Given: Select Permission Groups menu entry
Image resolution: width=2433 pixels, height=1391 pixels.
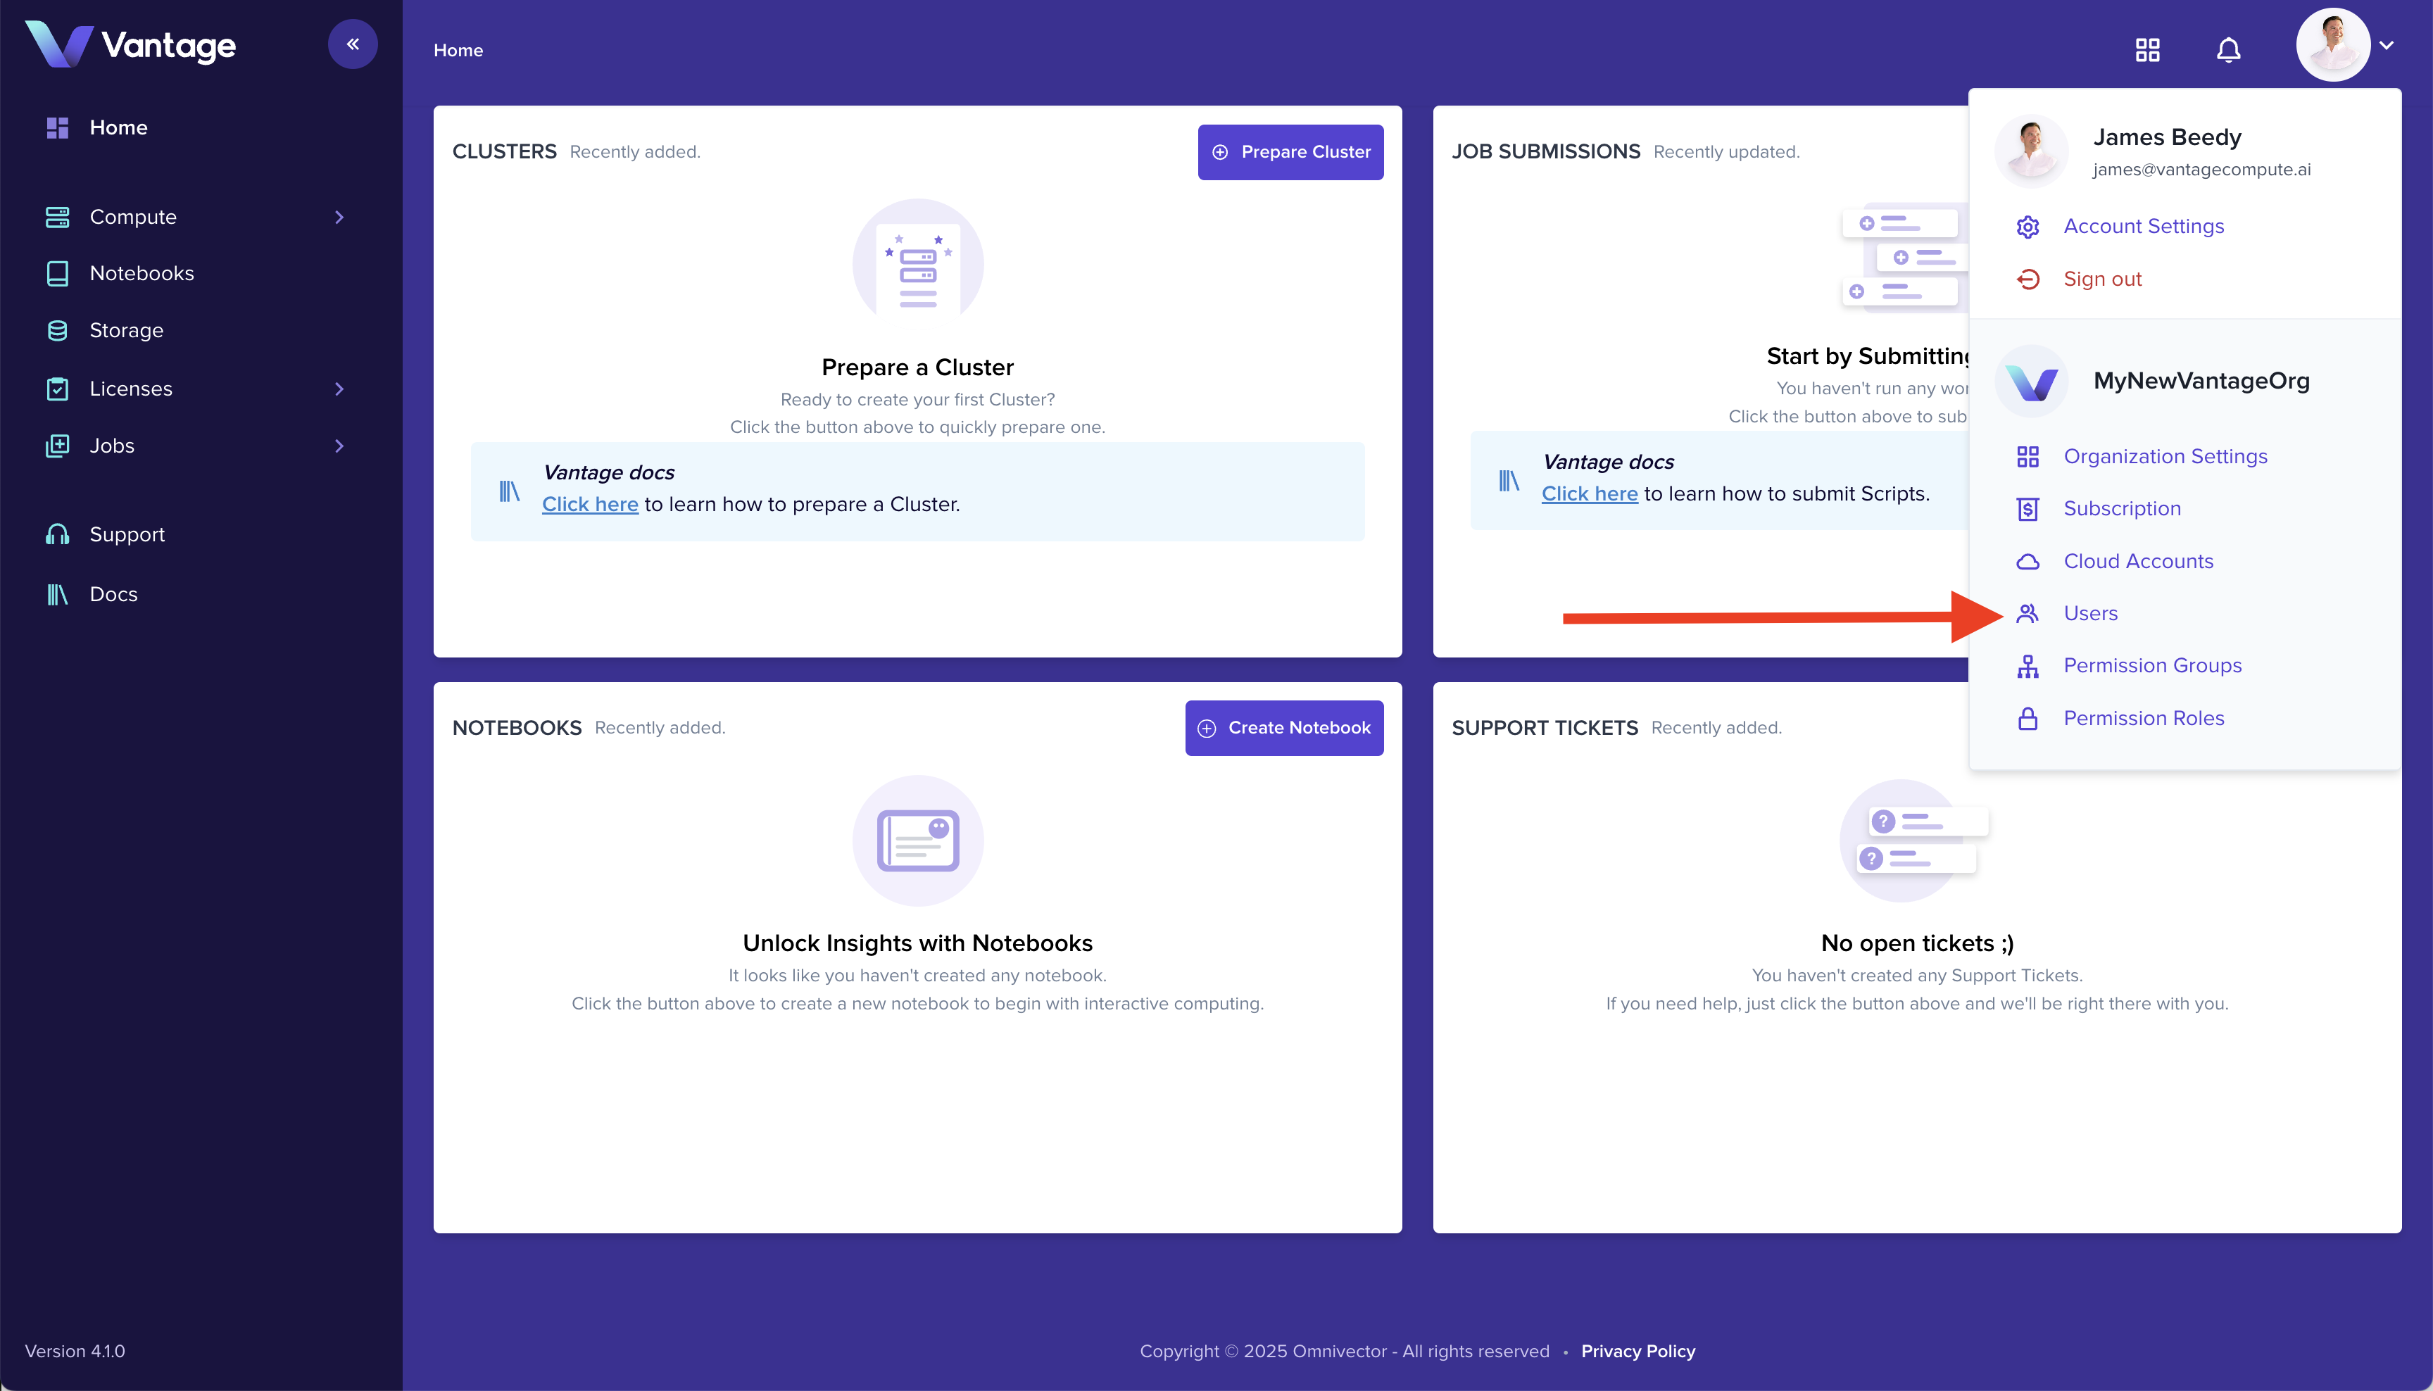Looking at the screenshot, I should (2152, 666).
